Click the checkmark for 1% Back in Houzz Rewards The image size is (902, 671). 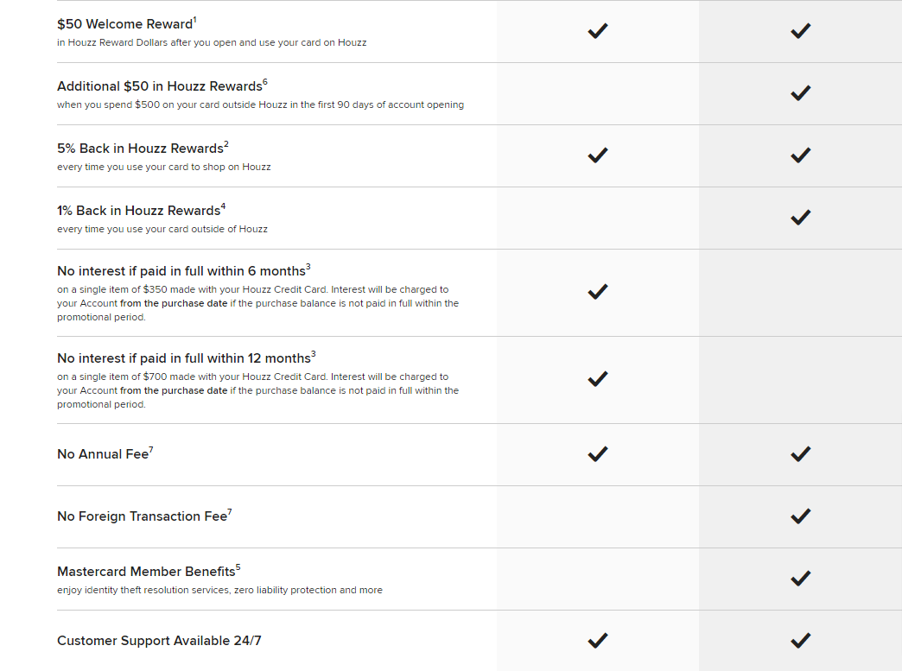tap(800, 218)
